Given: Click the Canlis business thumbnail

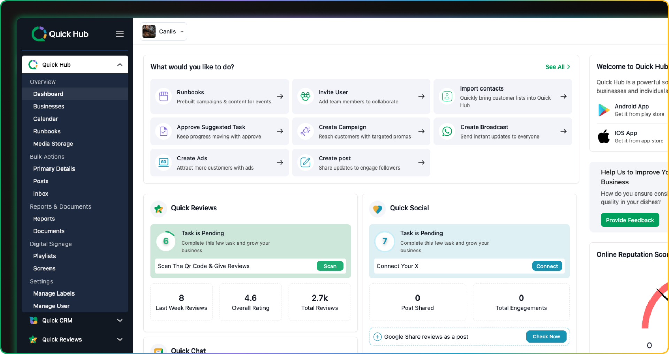Looking at the screenshot, I should [149, 31].
